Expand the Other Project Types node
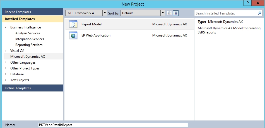 [6, 68]
